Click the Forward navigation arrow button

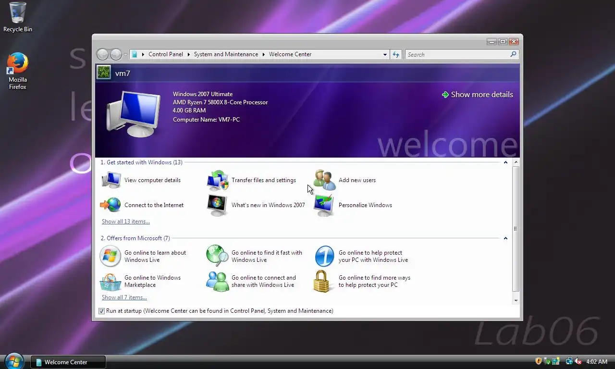[116, 54]
